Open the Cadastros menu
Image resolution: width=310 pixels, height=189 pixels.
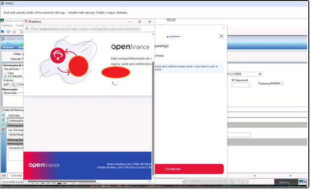coord(7,26)
